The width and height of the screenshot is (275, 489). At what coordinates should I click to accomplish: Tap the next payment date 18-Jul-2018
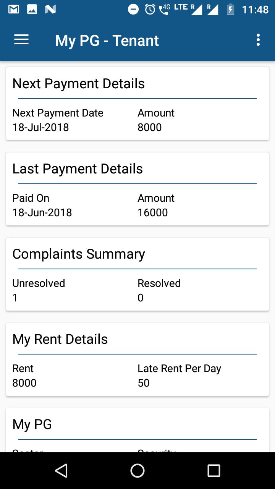click(x=40, y=128)
